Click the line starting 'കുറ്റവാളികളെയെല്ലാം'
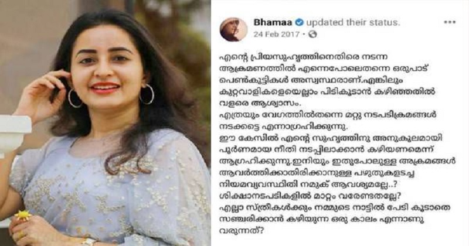The width and height of the screenshot is (469, 246). 327,92
